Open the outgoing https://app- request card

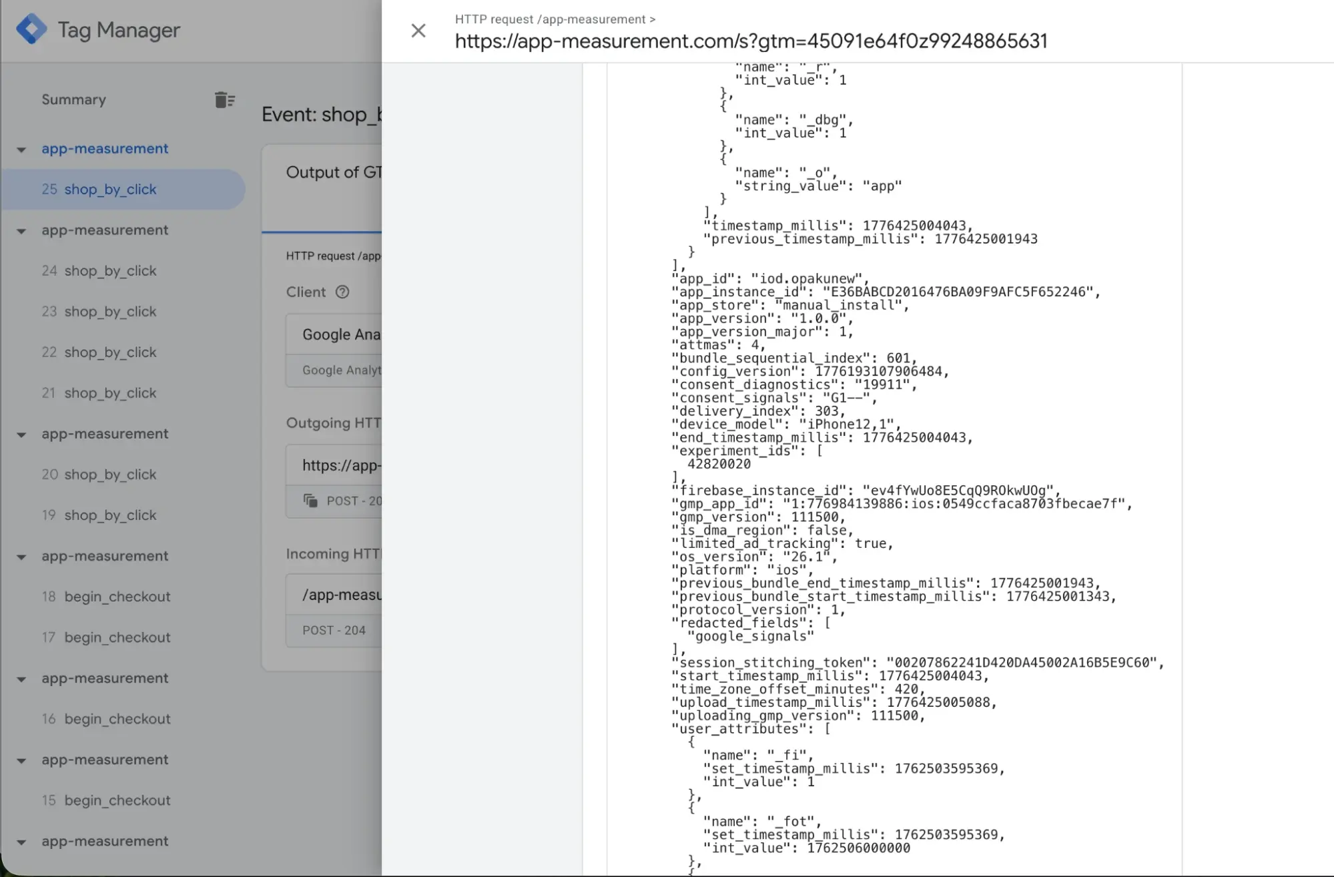[334, 481]
